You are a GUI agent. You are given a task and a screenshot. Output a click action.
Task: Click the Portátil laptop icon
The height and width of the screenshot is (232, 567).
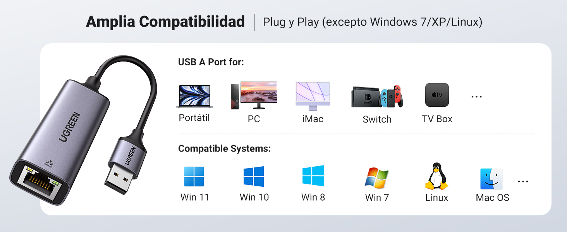click(194, 96)
